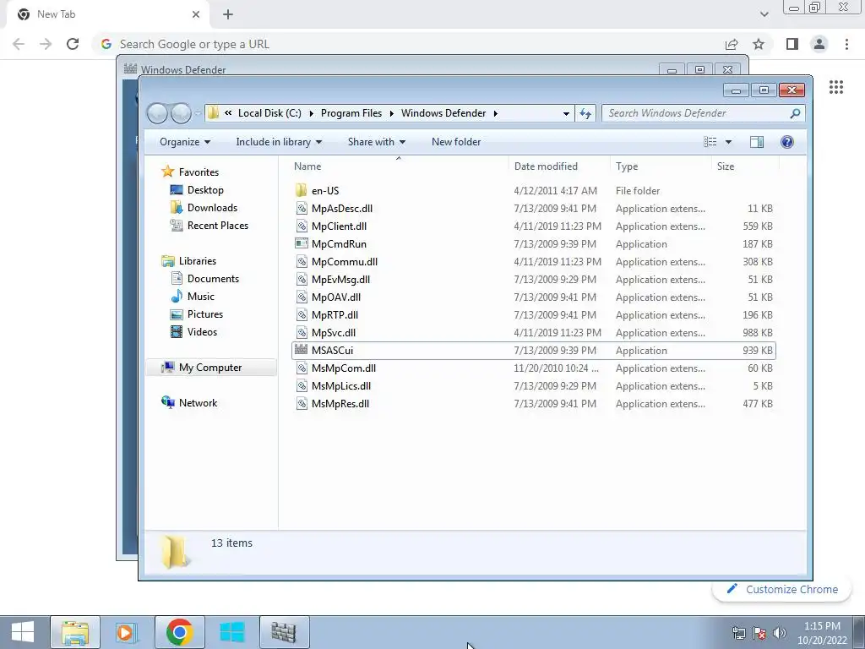The width and height of the screenshot is (865, 649).
Task: Open the Include in library dropdown
Action: pyautogui.click(x=279, y=142)
